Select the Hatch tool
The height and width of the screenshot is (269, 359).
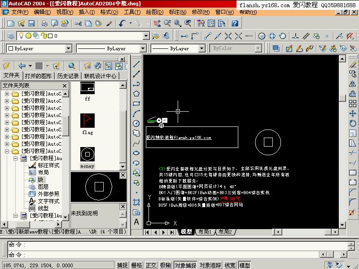coord(136,202)
